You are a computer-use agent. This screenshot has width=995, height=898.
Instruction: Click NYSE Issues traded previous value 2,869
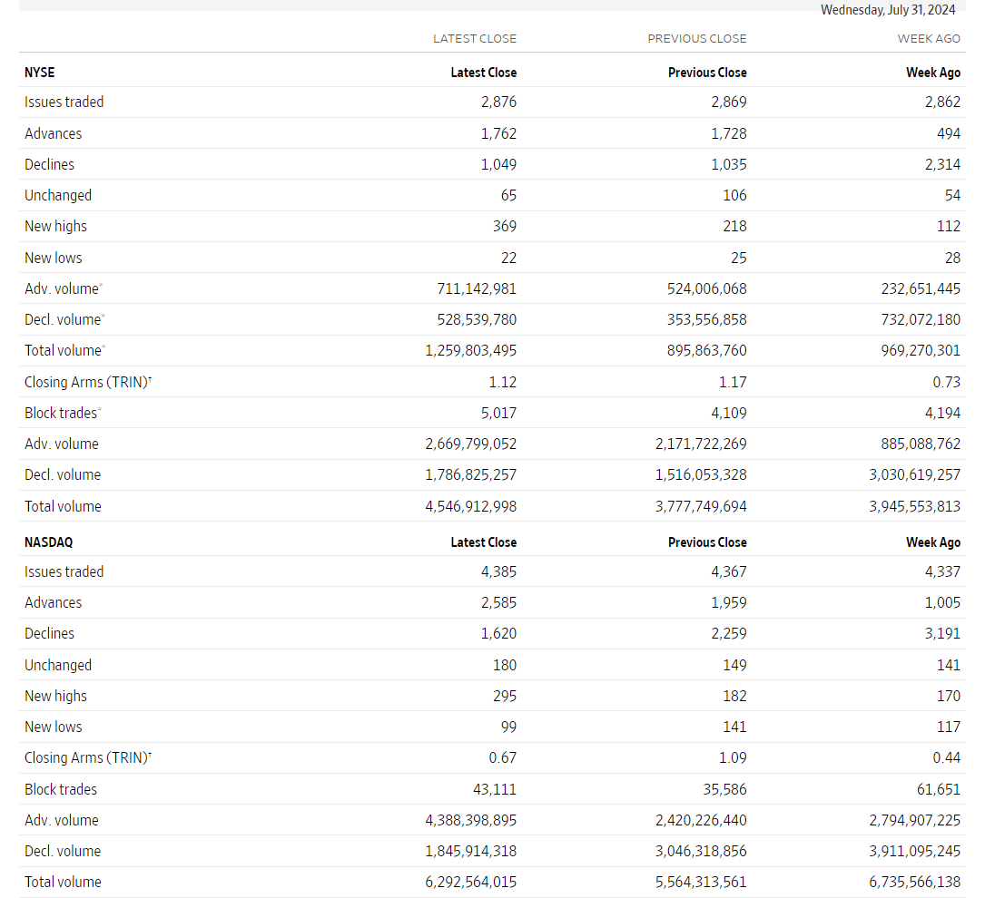tap(728, 102)
